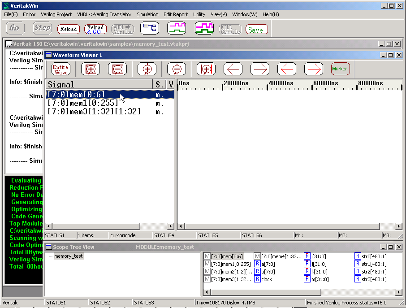
Task: Click the round minus magnifier icon
Action: (177, 69)
